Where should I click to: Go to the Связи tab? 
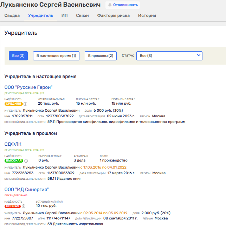pos(82,15)
